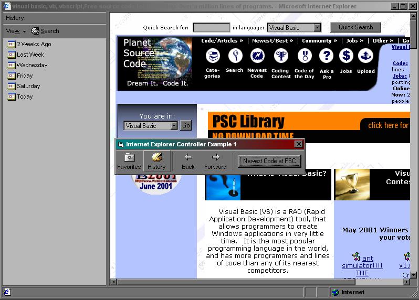Click the horizontal scrollbar of the web page

(263, 282)
